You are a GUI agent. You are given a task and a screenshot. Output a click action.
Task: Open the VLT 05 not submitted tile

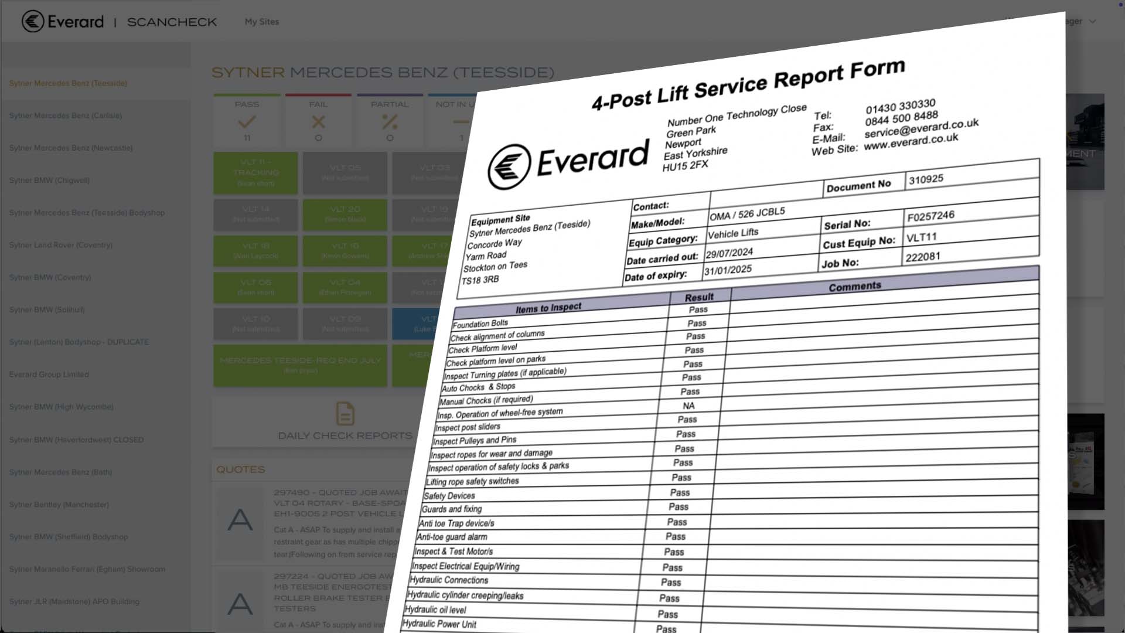[345, 173]
